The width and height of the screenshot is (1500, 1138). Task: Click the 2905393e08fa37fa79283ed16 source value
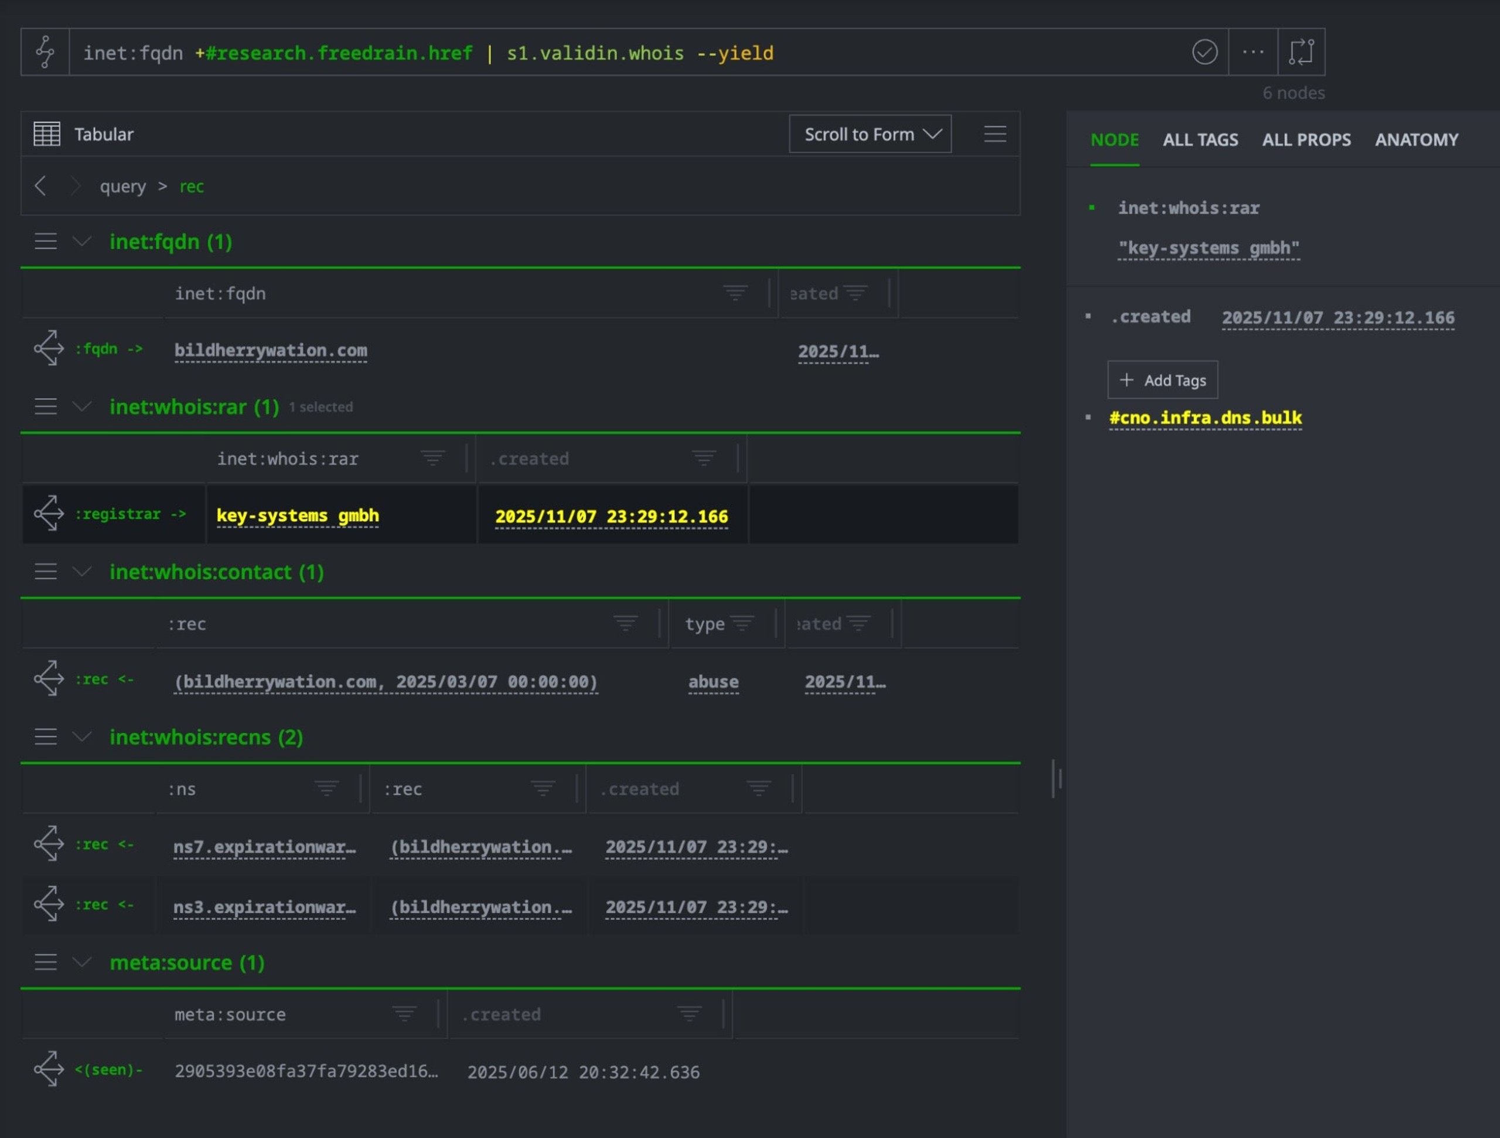(306, 1071)
